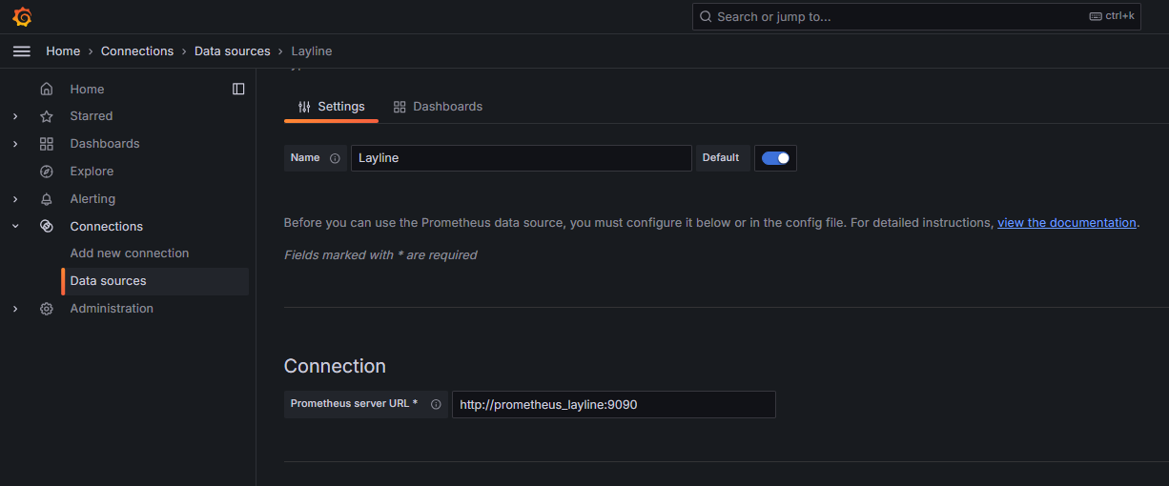The width and height of the screenshot is (1169, 486).
Task: Open Connections in the sidebar
Action: coord(107,226)
